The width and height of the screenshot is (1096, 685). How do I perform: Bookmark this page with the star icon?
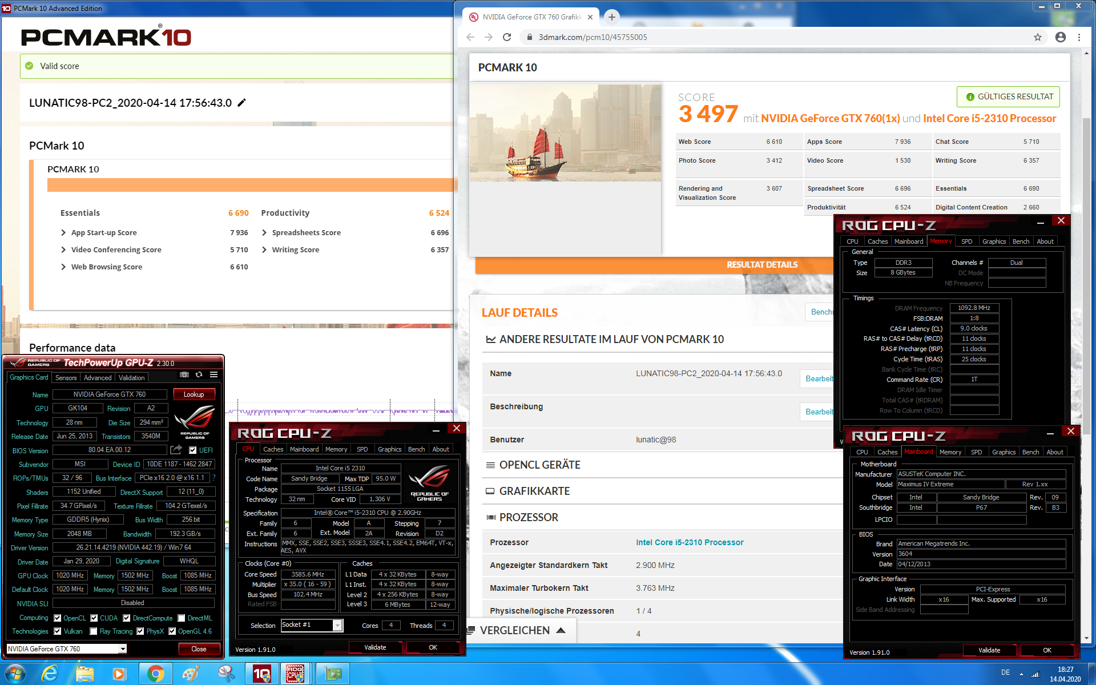coord(1038,37)
